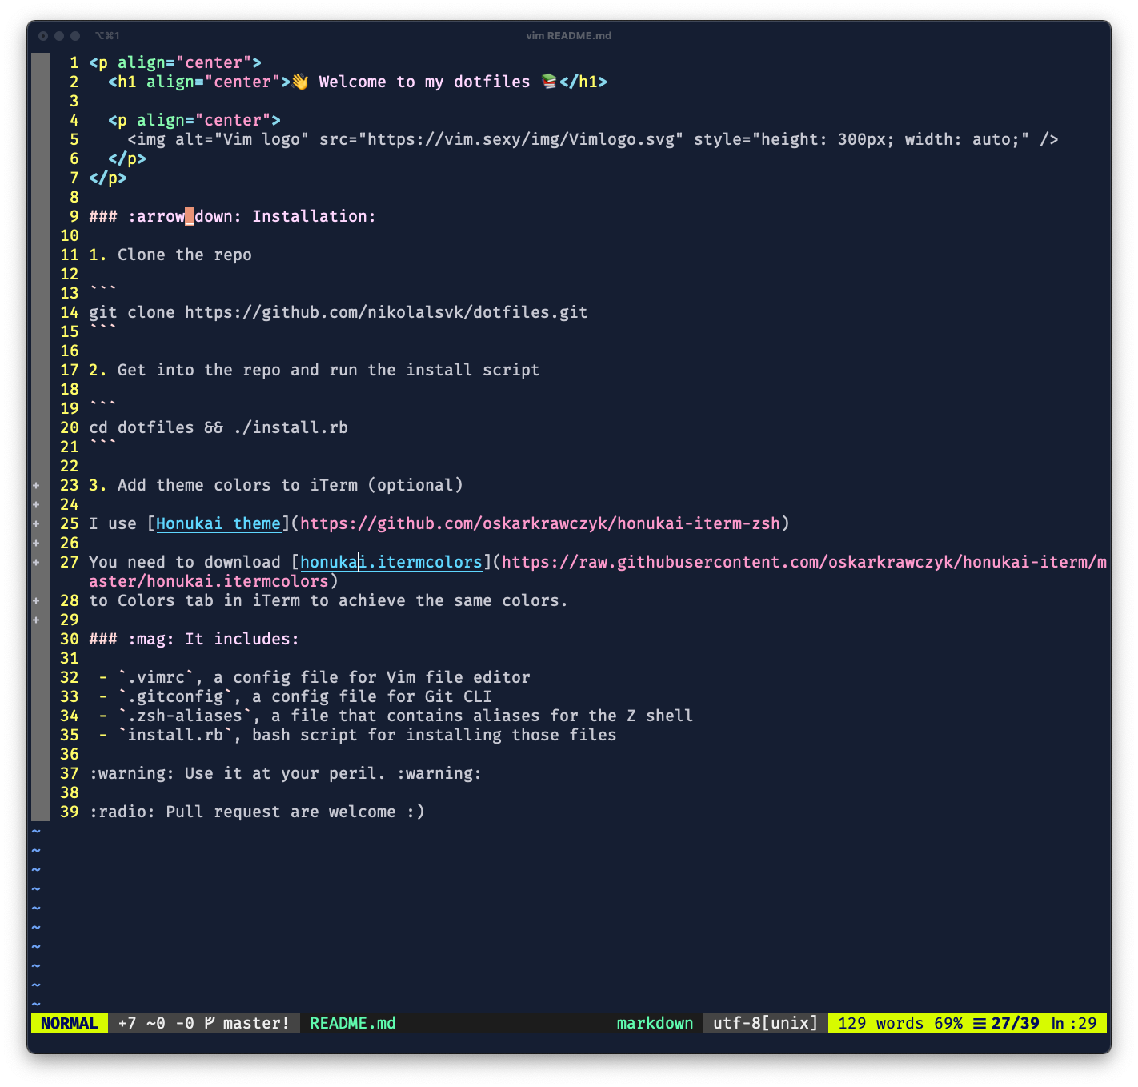Open the Honukai theme link text
This screenshot has height=1087, width=1138.
(218, 523)
